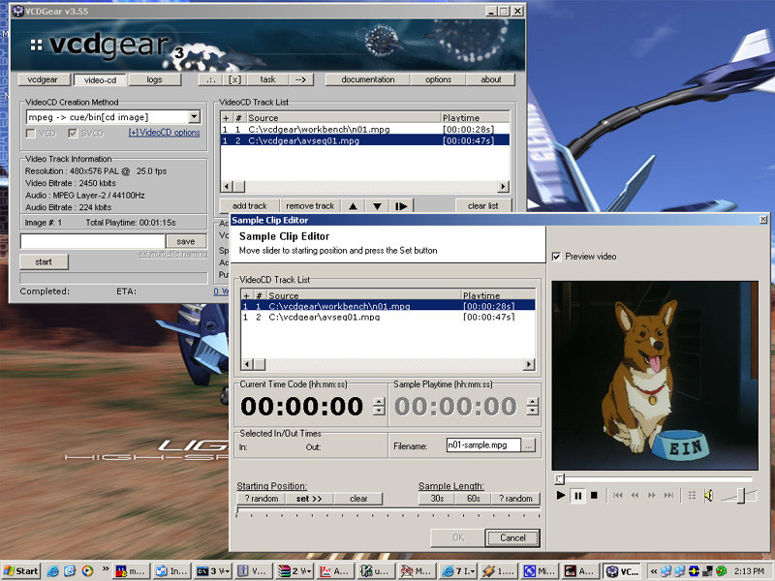Click the player menu grid icon beside speaker
The image size is (775, 581).
tap(692, 495)
